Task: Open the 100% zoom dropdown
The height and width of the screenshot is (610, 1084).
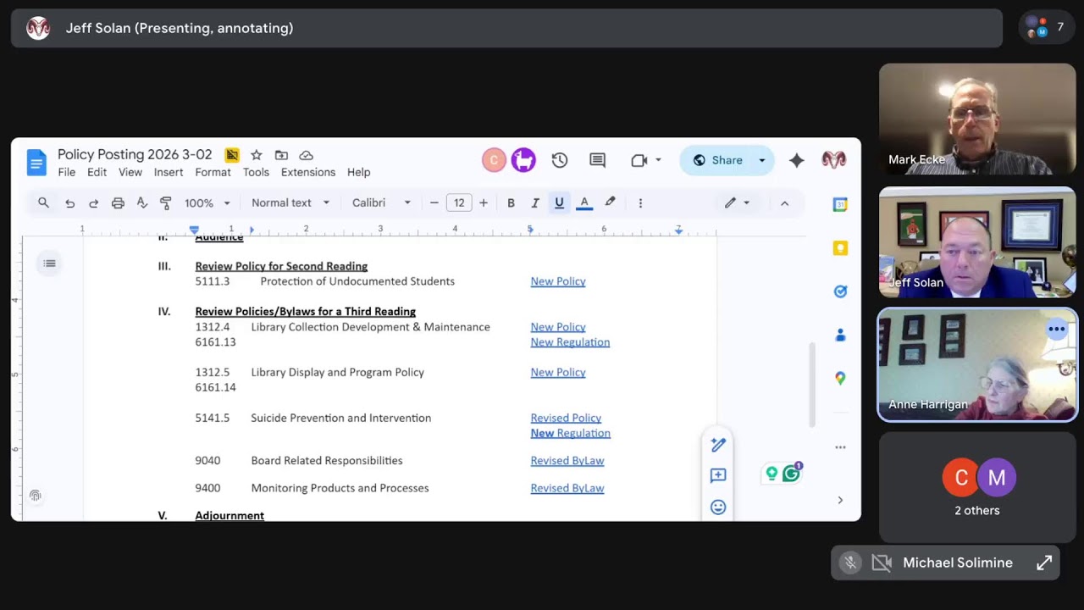Action: pos(207,202)
